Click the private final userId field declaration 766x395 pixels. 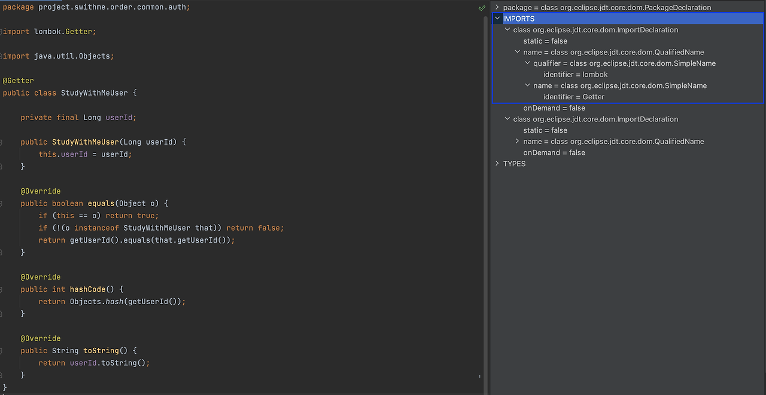click(78, 118)
